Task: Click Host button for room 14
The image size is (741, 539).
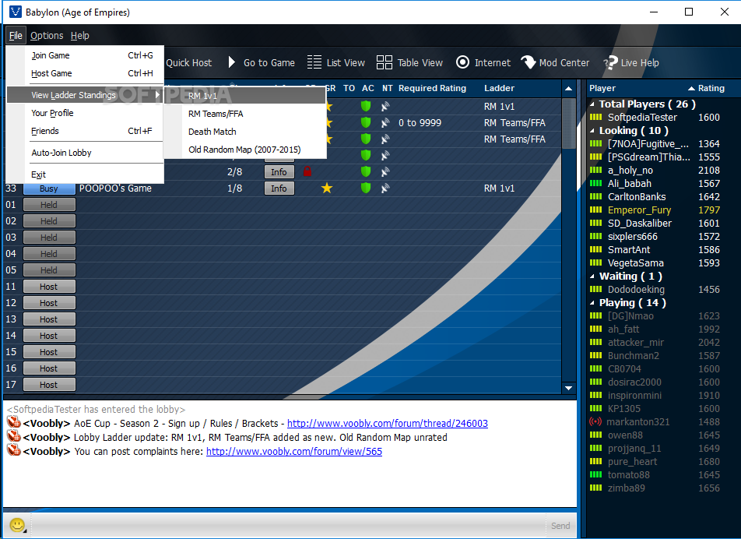Action: click(49, 336)
